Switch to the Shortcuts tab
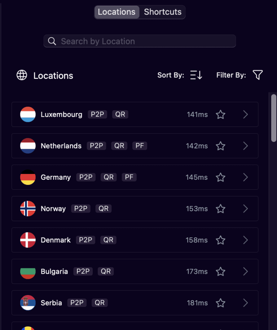The width and height of the screenshot is (277, 330). point(163,12)
